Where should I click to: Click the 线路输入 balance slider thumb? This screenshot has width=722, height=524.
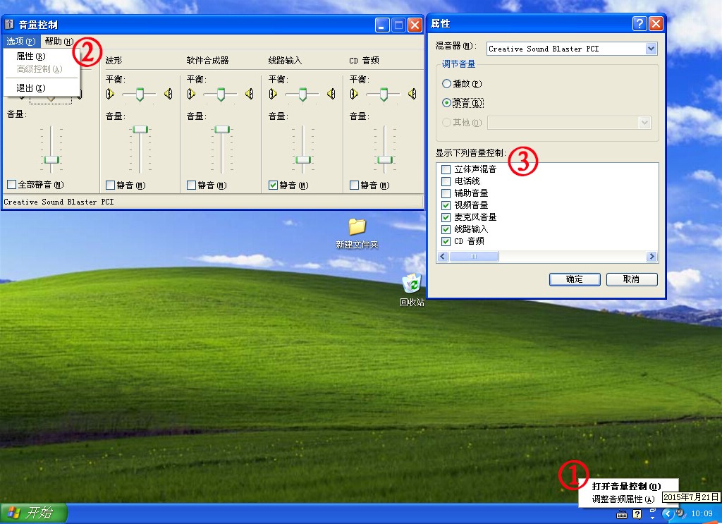click(x=302, y=95)
